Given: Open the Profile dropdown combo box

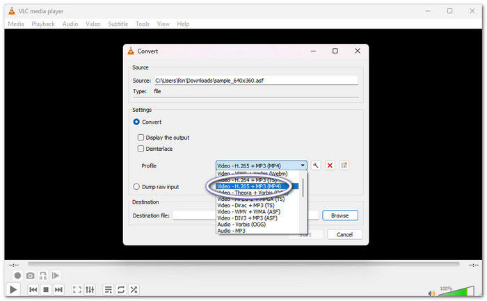Looking at the screenshot, I should point(261,165).
